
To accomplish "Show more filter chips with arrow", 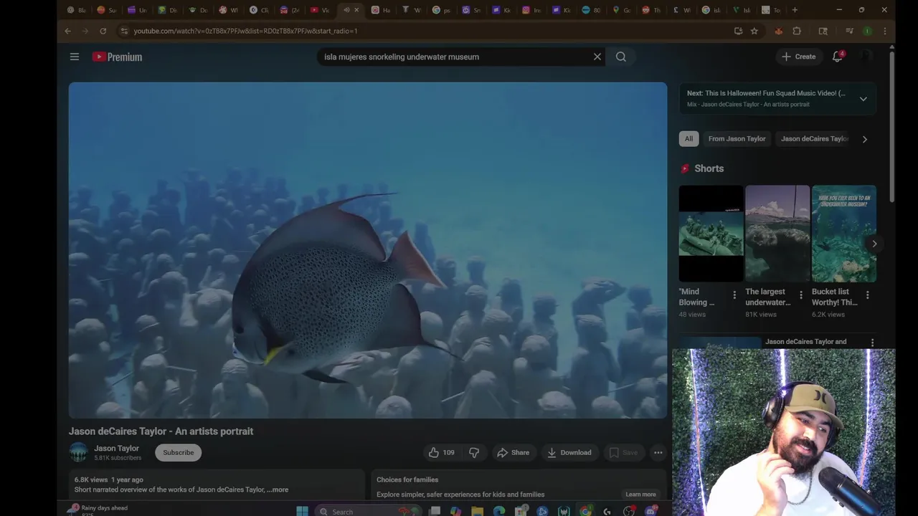I will [865, 139].
